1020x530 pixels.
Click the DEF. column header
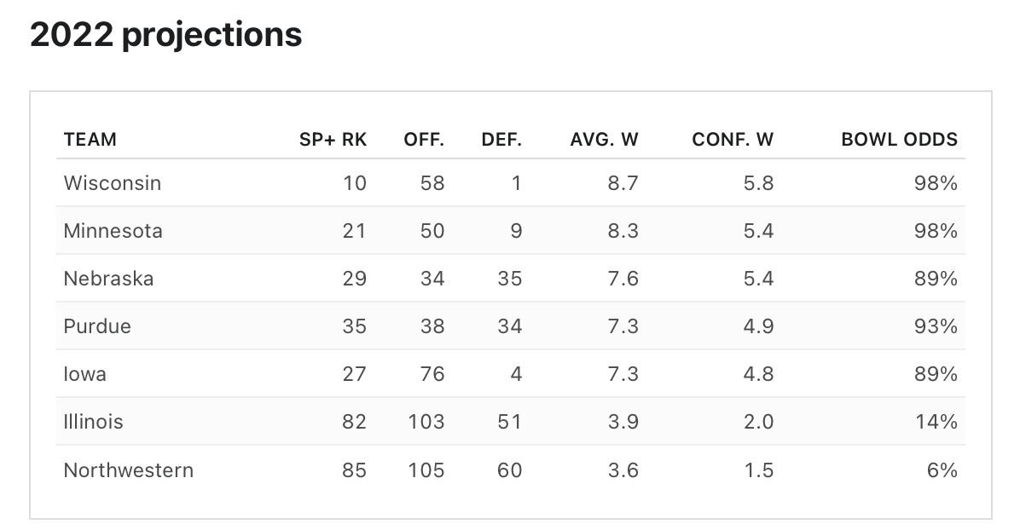pos(501,139)
